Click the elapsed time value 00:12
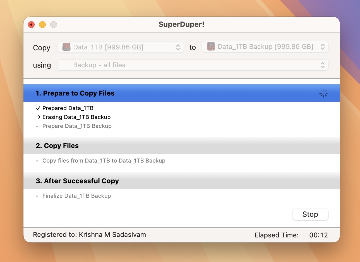The image size is (360, 262). point(318,235)
